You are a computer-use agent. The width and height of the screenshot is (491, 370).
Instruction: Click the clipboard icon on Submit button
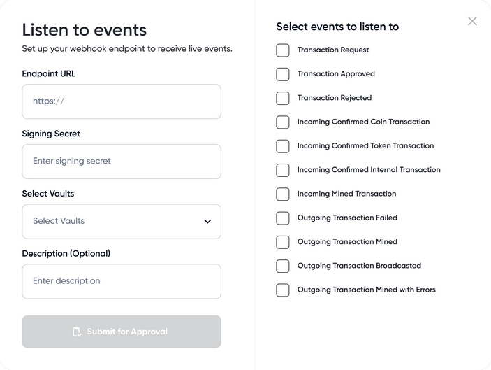click(x=78, y=332)
